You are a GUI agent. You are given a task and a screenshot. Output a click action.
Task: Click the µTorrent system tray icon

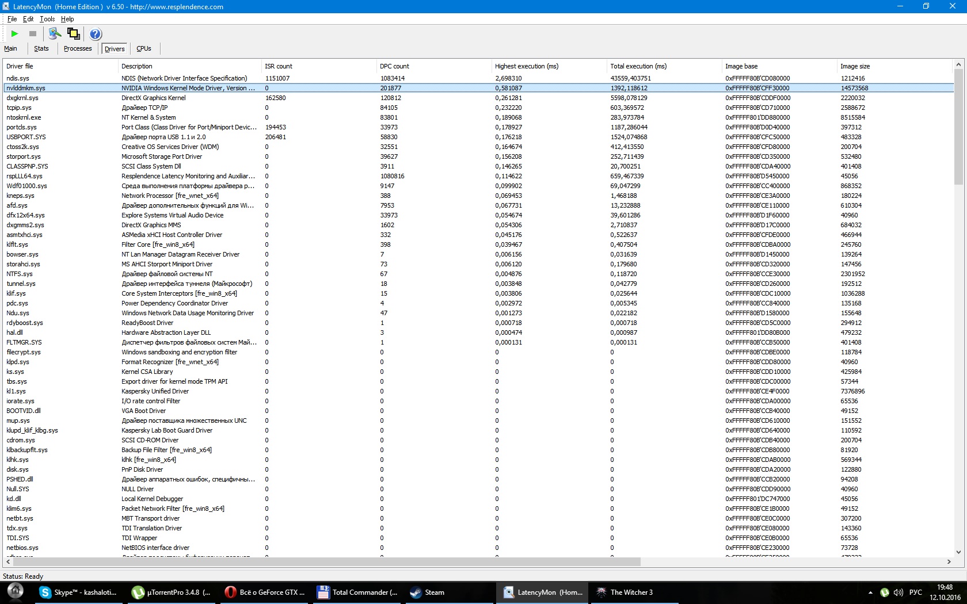click(885, 592)
